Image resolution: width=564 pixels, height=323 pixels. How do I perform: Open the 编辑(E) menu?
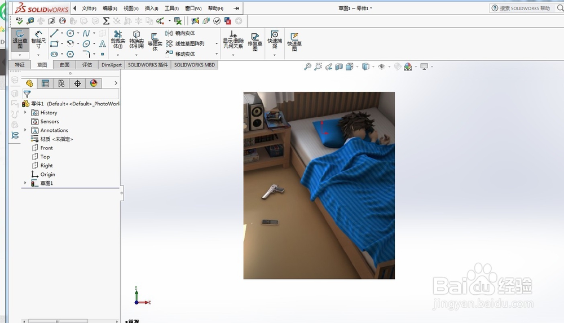[110, 8]
